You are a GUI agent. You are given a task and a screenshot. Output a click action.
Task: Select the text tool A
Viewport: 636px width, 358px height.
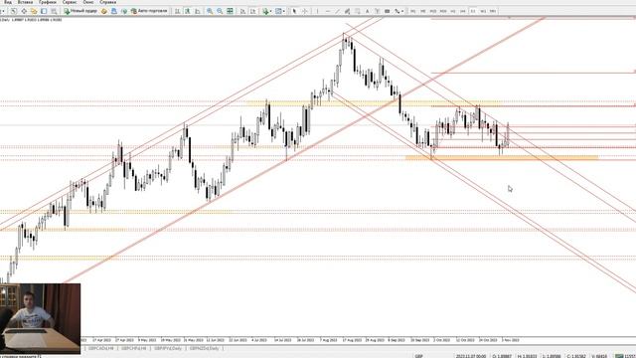point(367,11)
